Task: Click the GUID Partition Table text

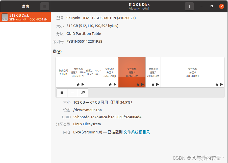Action: pos(84,34)
